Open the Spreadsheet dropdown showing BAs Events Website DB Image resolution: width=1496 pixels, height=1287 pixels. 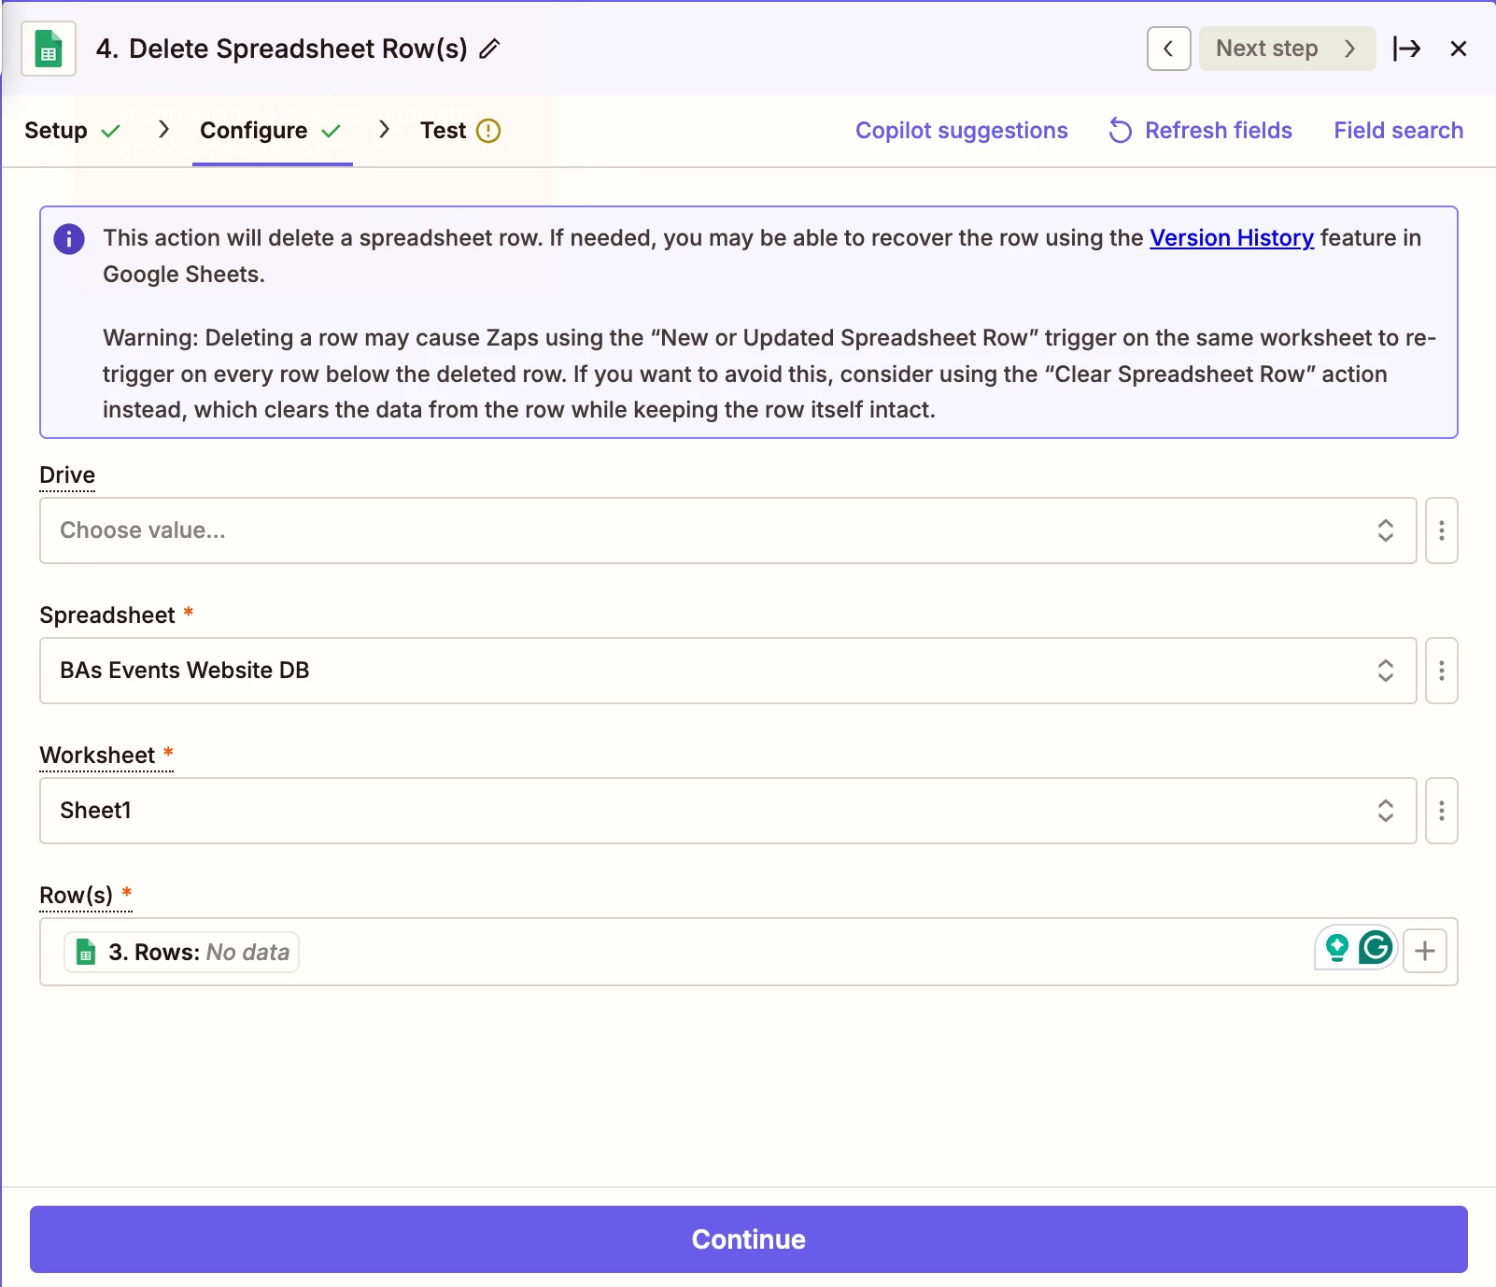728,671
